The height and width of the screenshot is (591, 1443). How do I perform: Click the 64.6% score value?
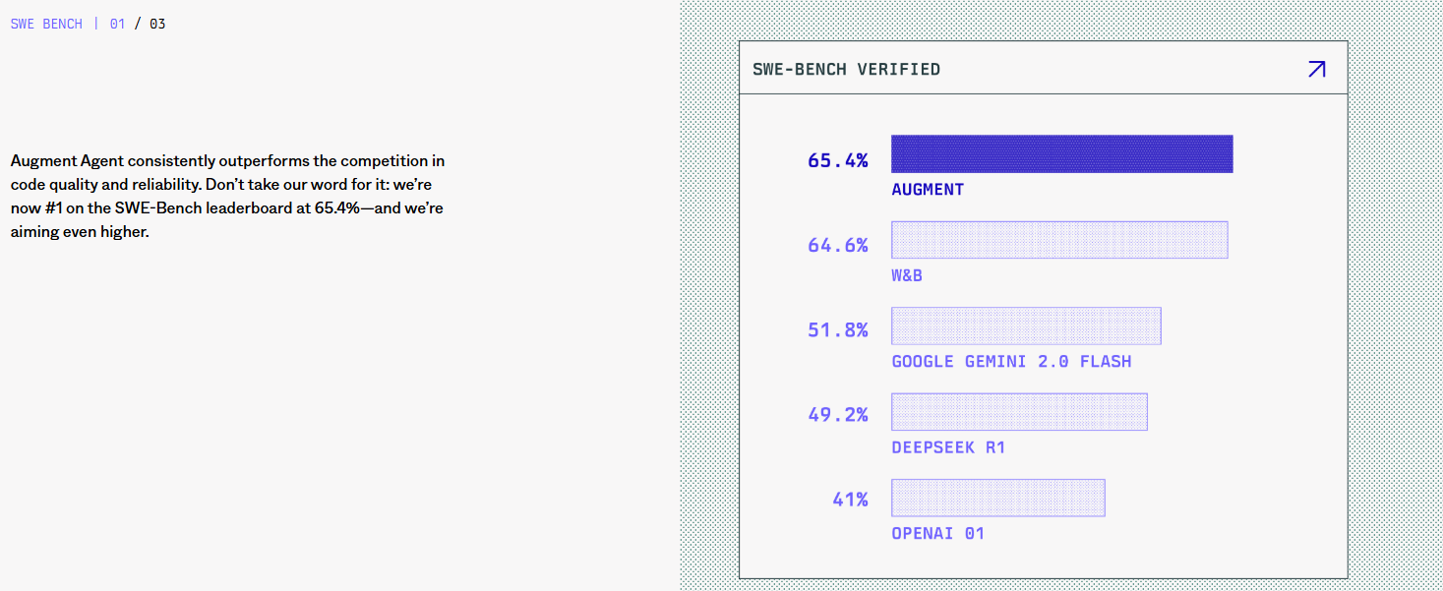click(838, 245)
